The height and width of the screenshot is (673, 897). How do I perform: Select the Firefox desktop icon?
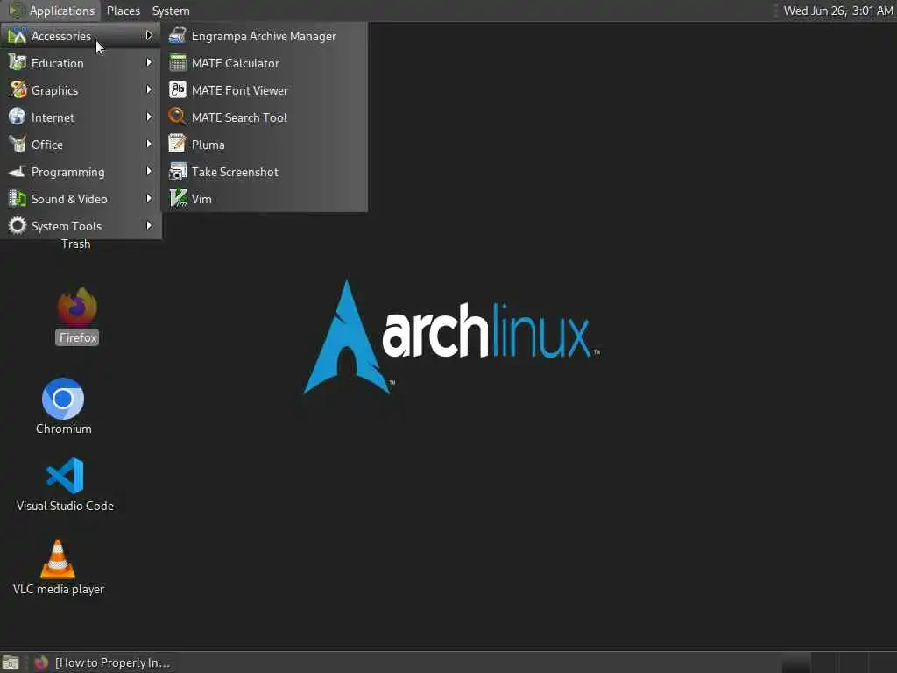click(77, 307)
